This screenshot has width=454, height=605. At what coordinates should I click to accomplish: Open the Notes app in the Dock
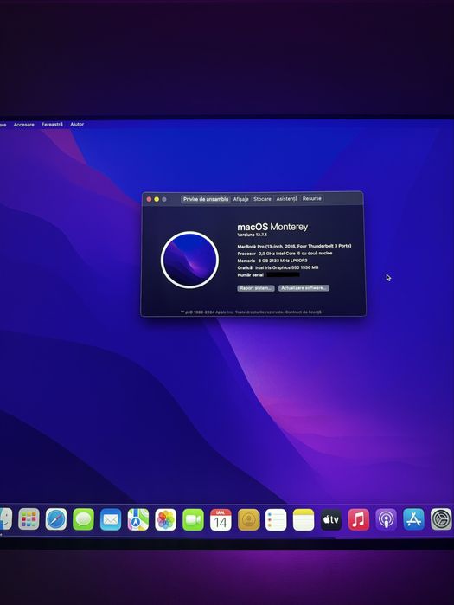point(304,519)
